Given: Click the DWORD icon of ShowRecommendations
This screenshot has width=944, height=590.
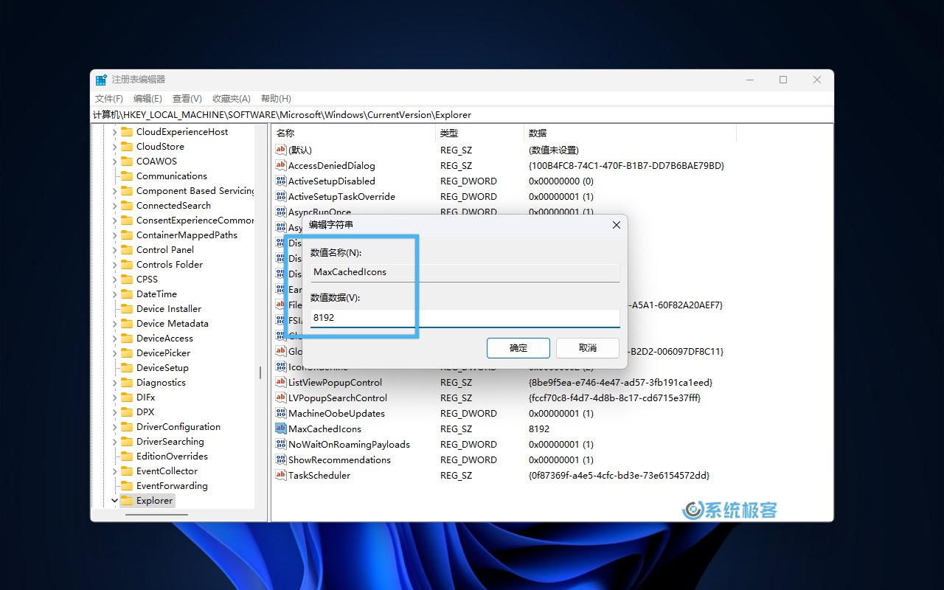Looking at the screenshot, I should 280,459.
